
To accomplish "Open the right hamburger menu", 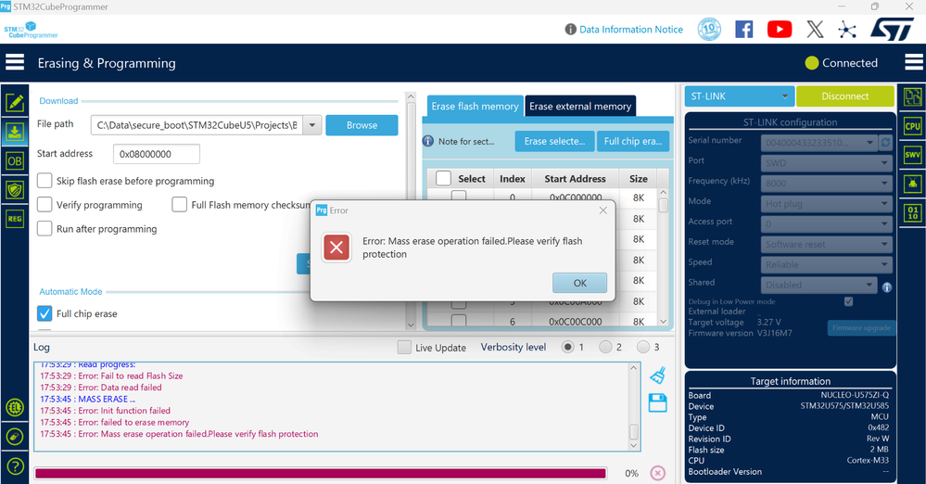I will [913, 62].
